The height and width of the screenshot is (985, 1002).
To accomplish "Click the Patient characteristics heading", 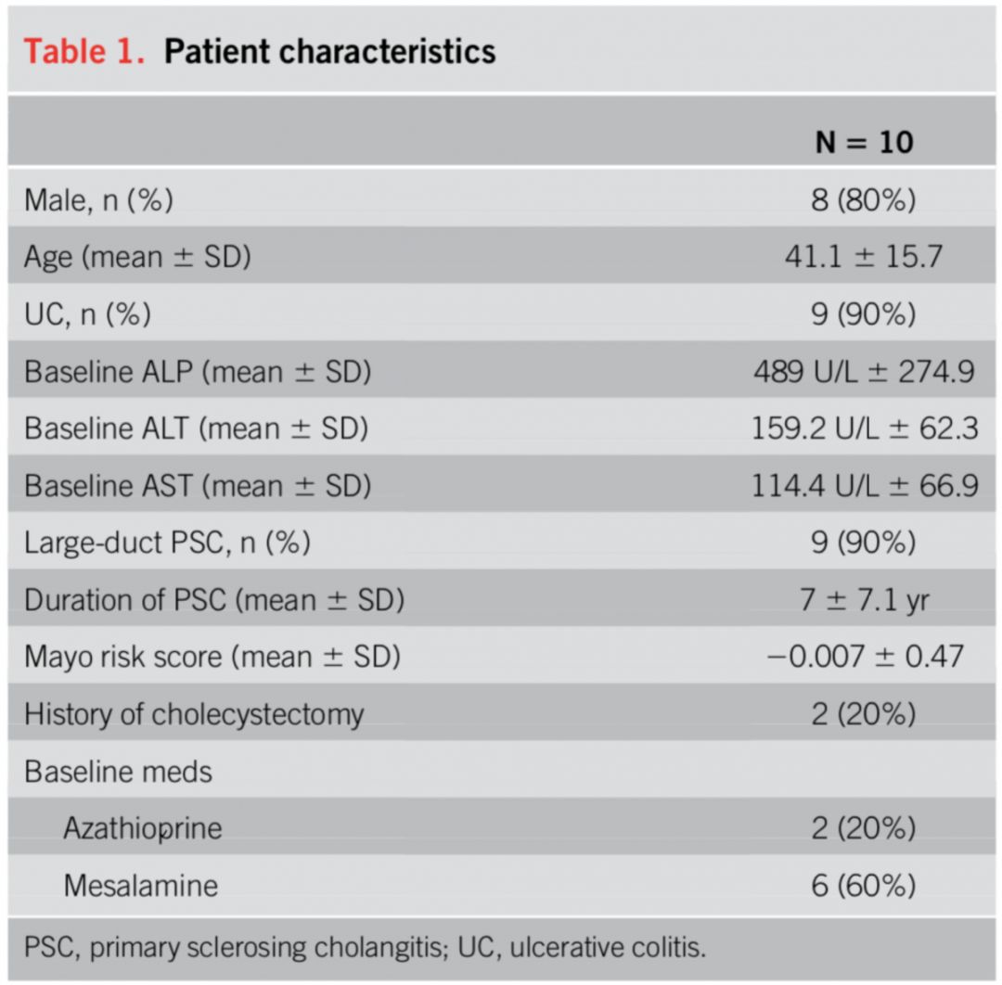I will pos(329,51).
